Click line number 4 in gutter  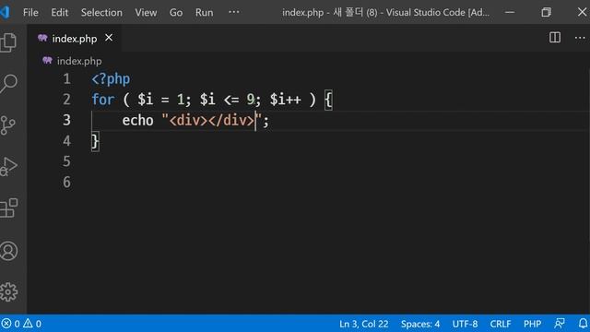click(66, 141)
